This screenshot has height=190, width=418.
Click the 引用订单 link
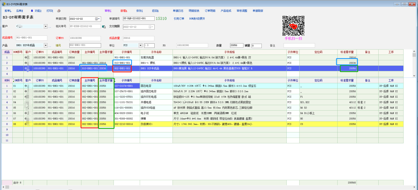(179, 19)
